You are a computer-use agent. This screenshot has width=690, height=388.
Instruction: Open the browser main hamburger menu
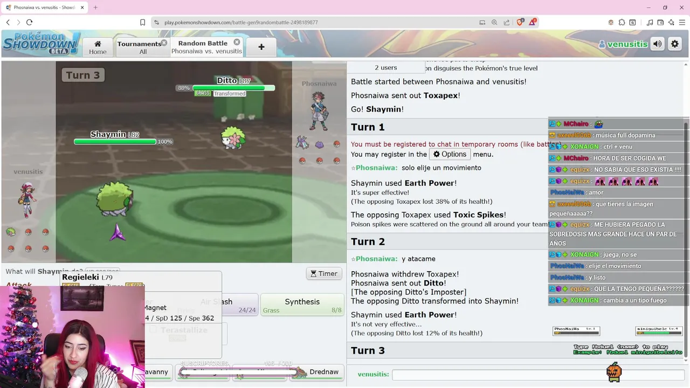682,22
